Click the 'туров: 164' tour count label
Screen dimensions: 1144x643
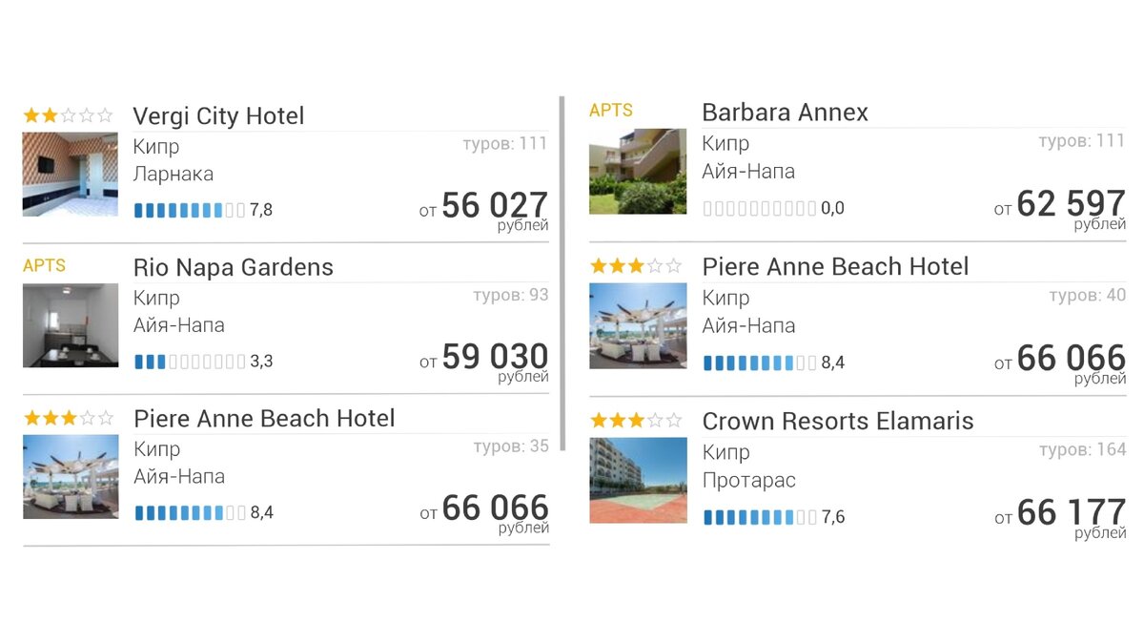click(1082, 449)
